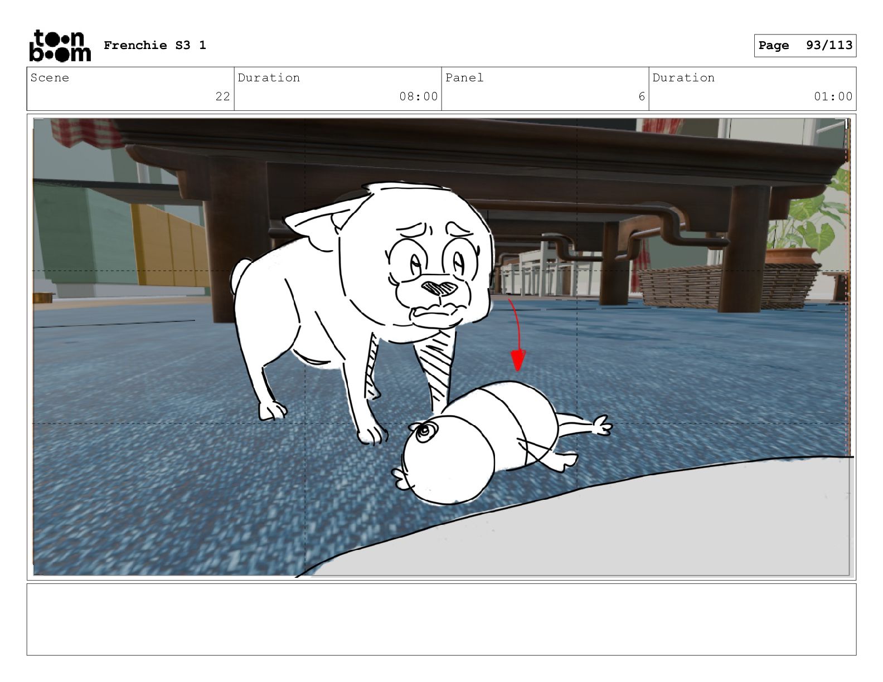Select the 'Frenchie S3 1' title text
883x682 pixels.
(x=155, y=45)
